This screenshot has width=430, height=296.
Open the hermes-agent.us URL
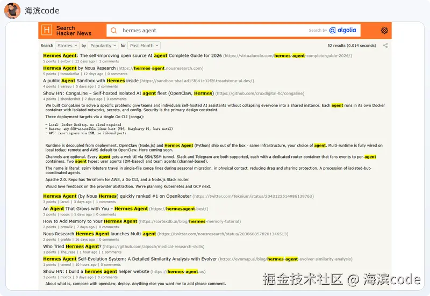coord(178,272)
